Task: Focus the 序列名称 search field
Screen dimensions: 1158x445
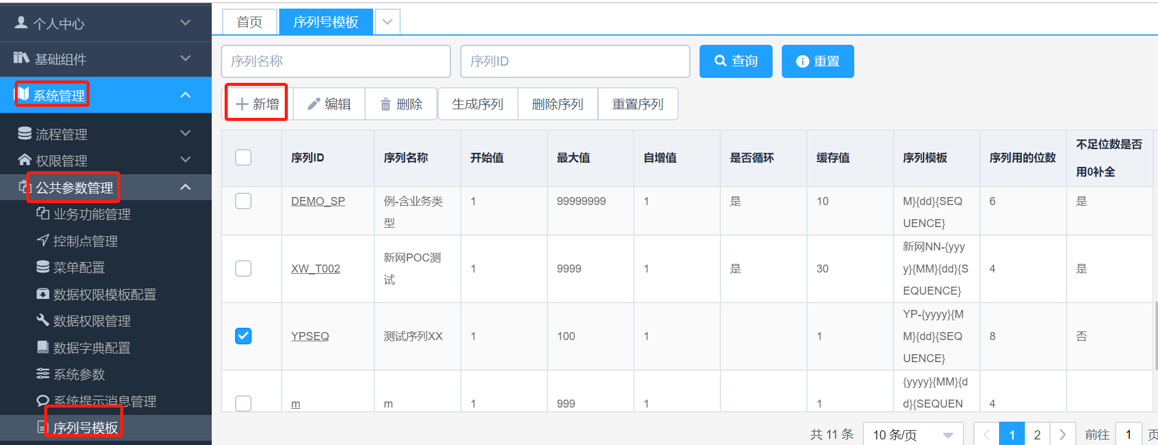Action: tap(336, 61)
